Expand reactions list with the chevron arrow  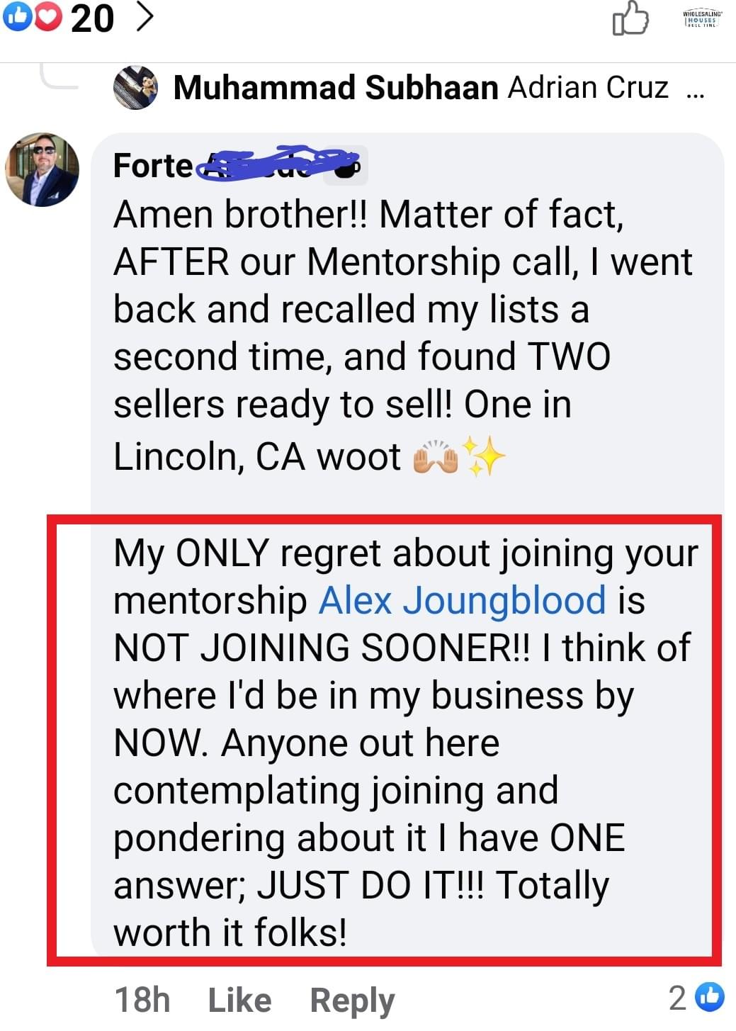coord(145,17)
